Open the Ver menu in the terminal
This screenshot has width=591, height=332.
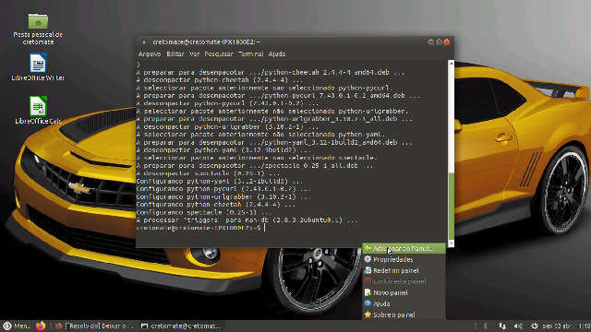[194, 53]
